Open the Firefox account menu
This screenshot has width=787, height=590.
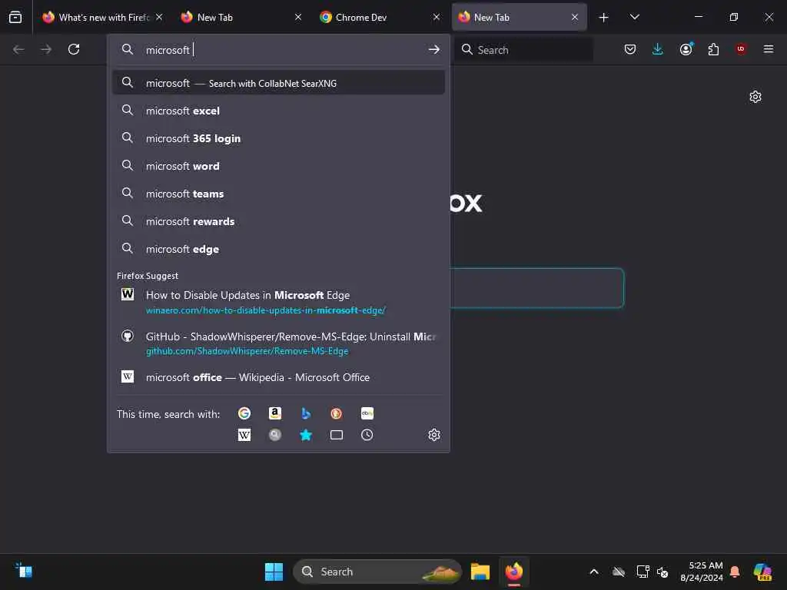click(x=686, y=49)
